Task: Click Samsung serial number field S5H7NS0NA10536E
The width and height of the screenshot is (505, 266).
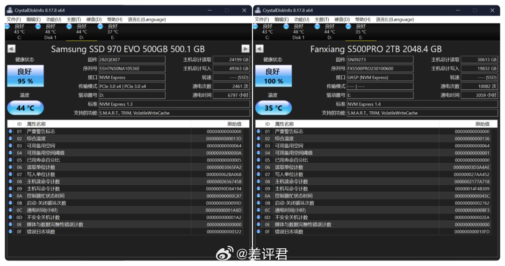Action: (132, 69)
